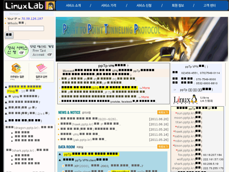Click the youtube, facebook line
Viewport: 229px width, 172px height.
pyautogui.click(x=108, y=101)
